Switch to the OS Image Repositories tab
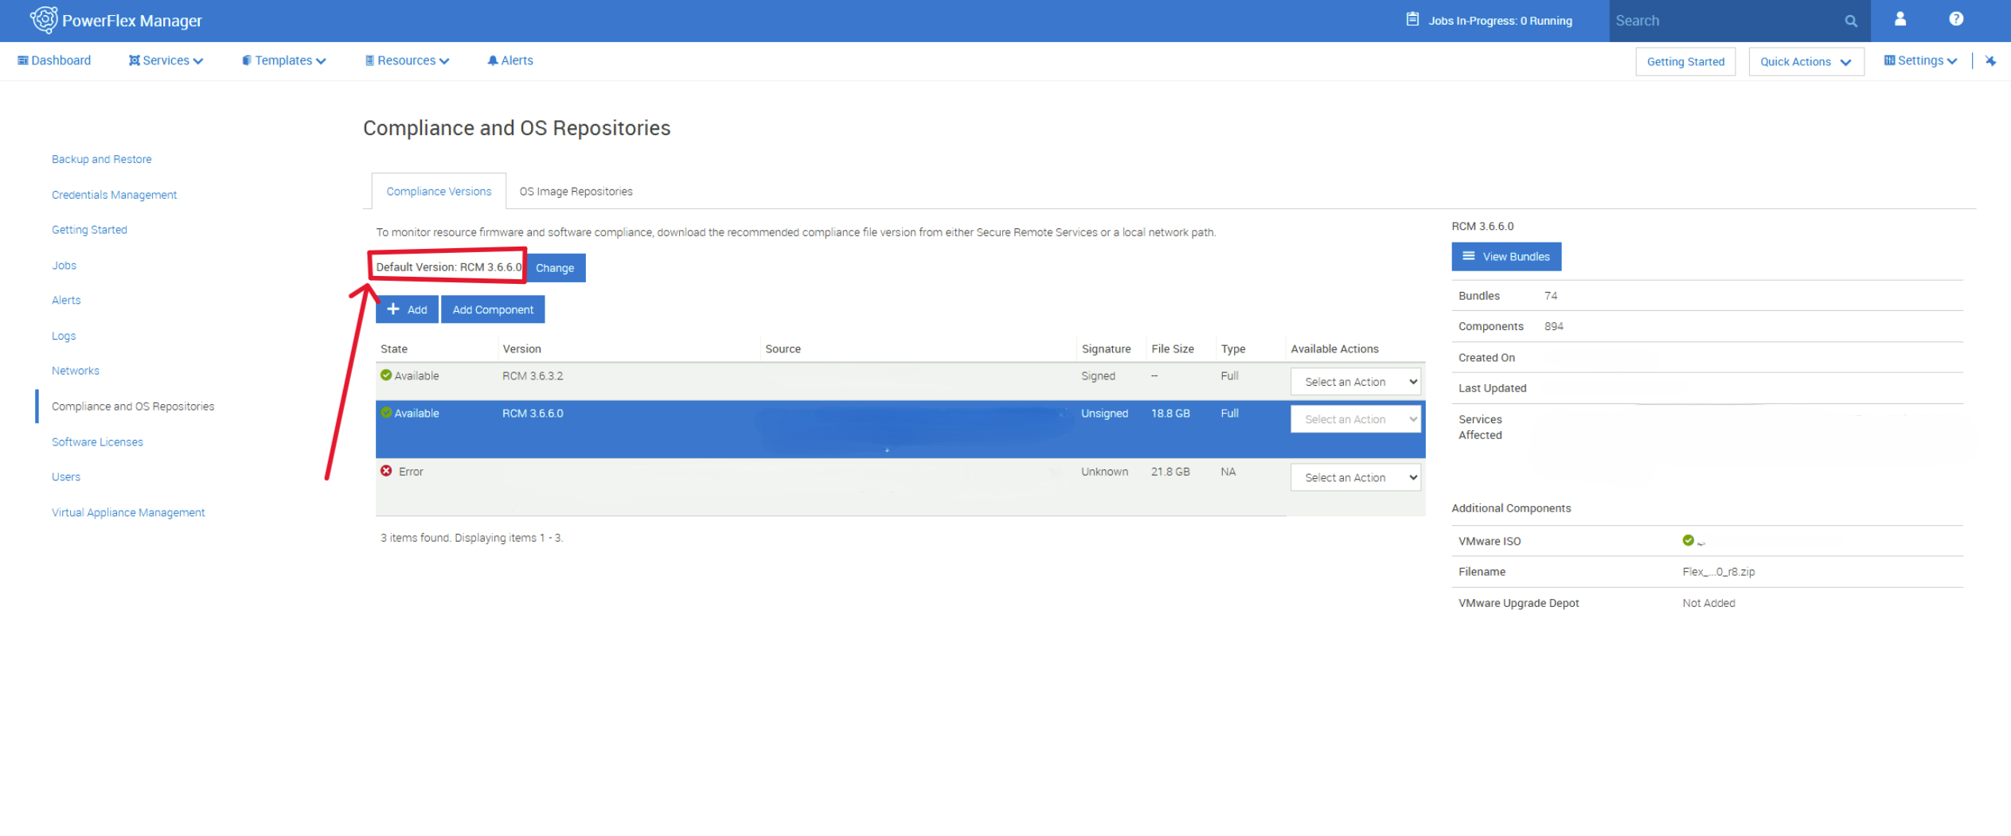Viewport: 2011px width, 836px height. [x=576, y=192]
